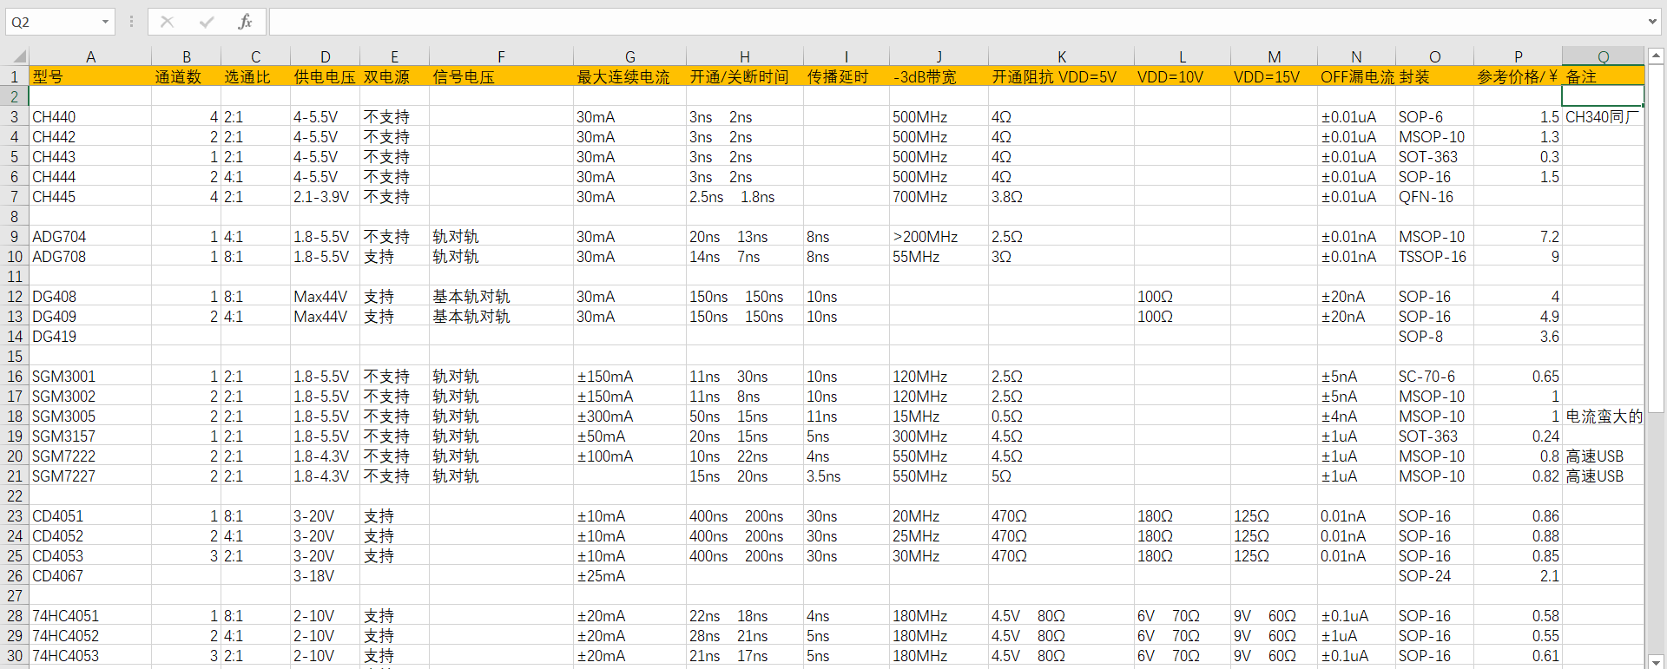Click cell CH440
The width and height of the screenshot is (1667, 669).
coord(90,116)
